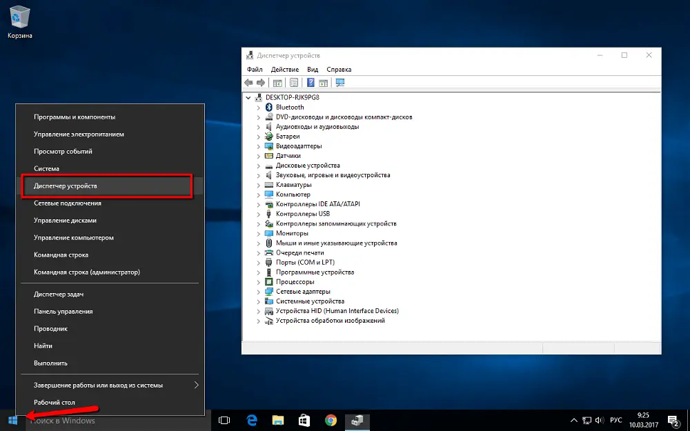Expand the Сетевые адаптеры category

(x=259, y=292)
